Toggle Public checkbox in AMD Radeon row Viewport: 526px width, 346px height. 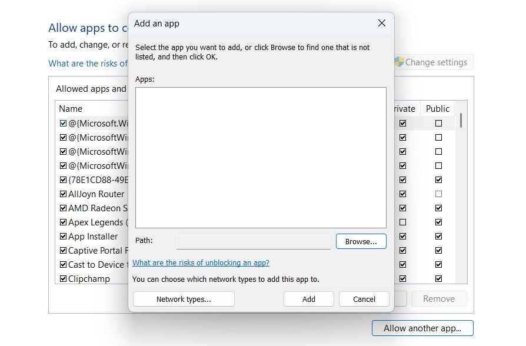click(438, 208)
